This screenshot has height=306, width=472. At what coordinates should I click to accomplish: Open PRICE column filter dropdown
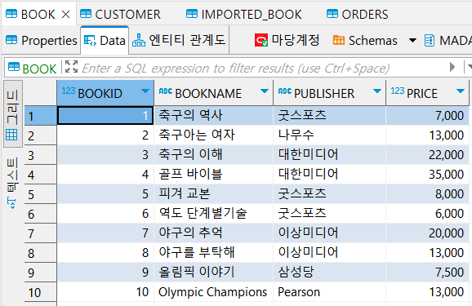(461, 91)
